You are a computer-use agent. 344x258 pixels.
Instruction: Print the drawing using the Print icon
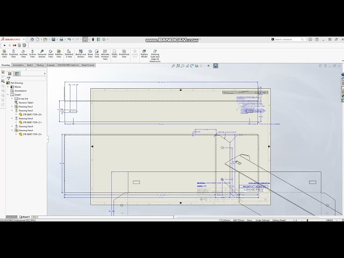pyautogui.click(x=61, y=39)
